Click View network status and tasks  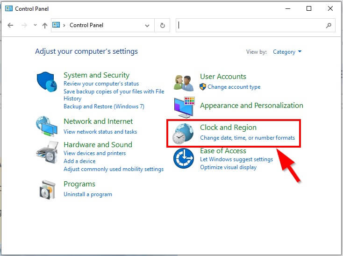(x=100, y=132)
